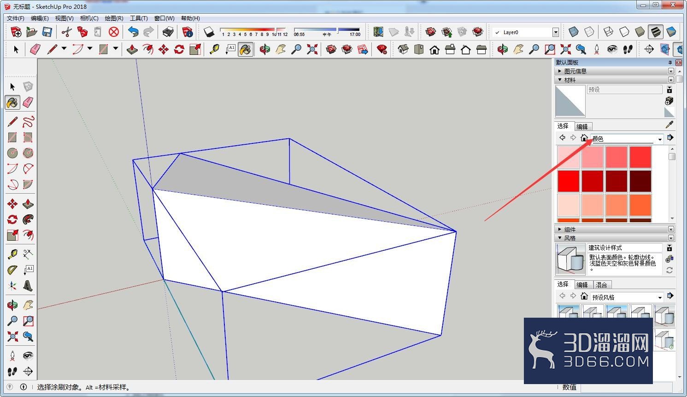Click the Open file folder icon
The image size is (687, 397).
coord(31,32)
